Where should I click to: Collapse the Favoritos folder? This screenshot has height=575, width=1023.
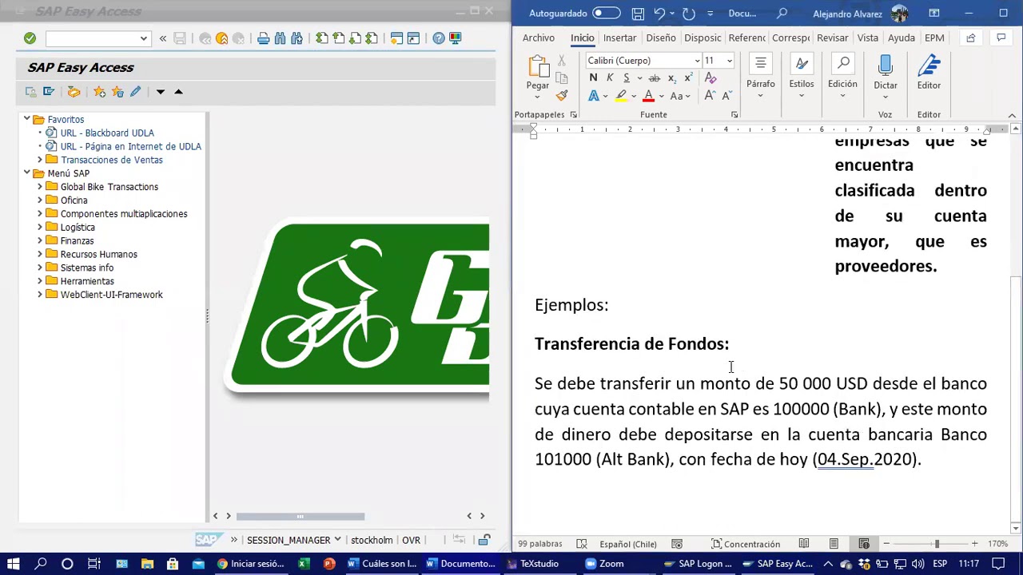point(26,119)
